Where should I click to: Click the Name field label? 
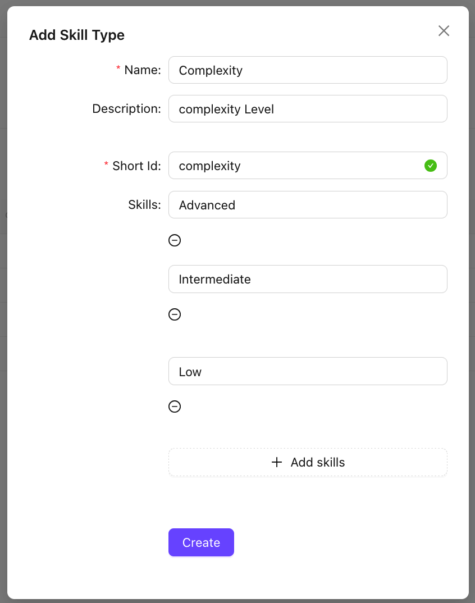[x=142, y=70]
